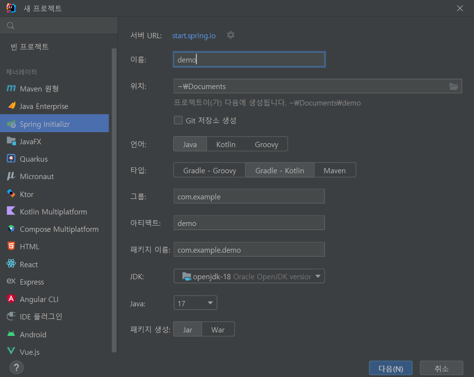Image resolution: width=474 pixels, height=377 pixels.
Task: Select Empty Project (빈 프로젝트)
Action: point(30,46)
